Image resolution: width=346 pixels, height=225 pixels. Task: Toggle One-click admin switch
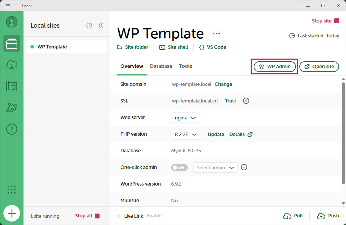point(179,168)
